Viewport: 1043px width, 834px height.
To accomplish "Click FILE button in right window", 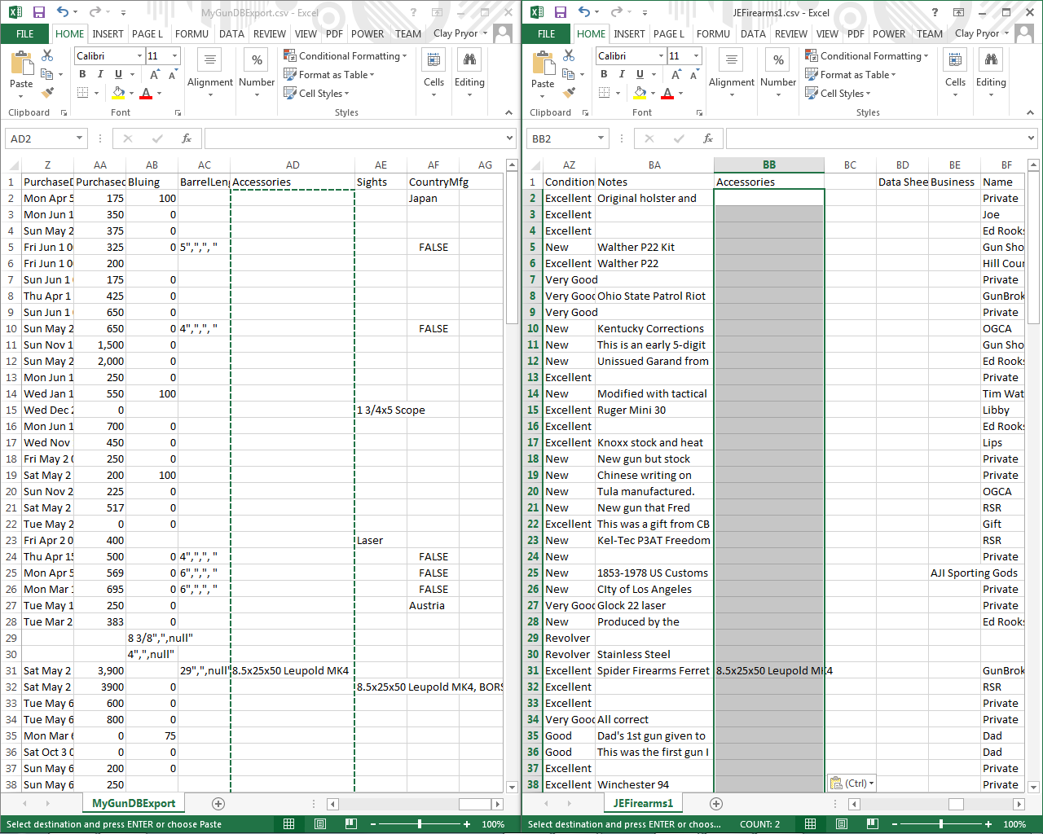I will tap(547, 34).
